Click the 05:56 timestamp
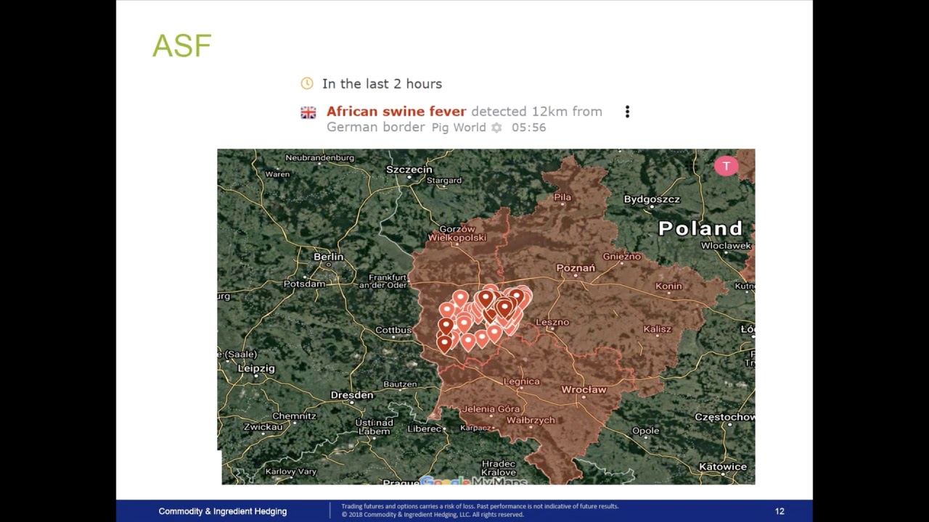 coord(528,128)
